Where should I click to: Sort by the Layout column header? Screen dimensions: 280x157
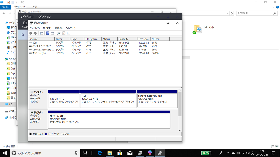[x=62, y=39]
